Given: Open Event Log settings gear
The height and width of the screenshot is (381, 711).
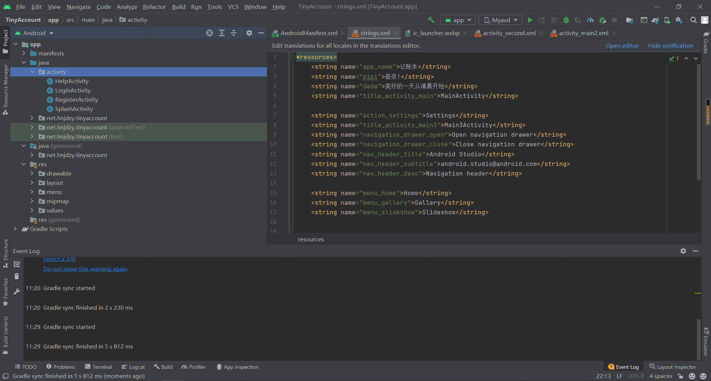Looking at the screenshot, I should coord(683,251).
